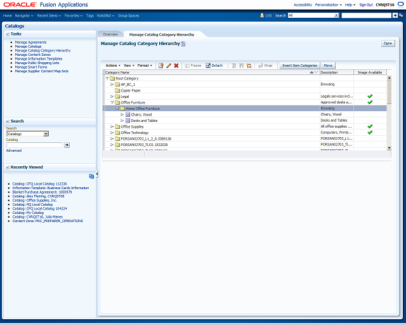Click the Edit pencil icon
406x325 pixels.
coord(169,65)
